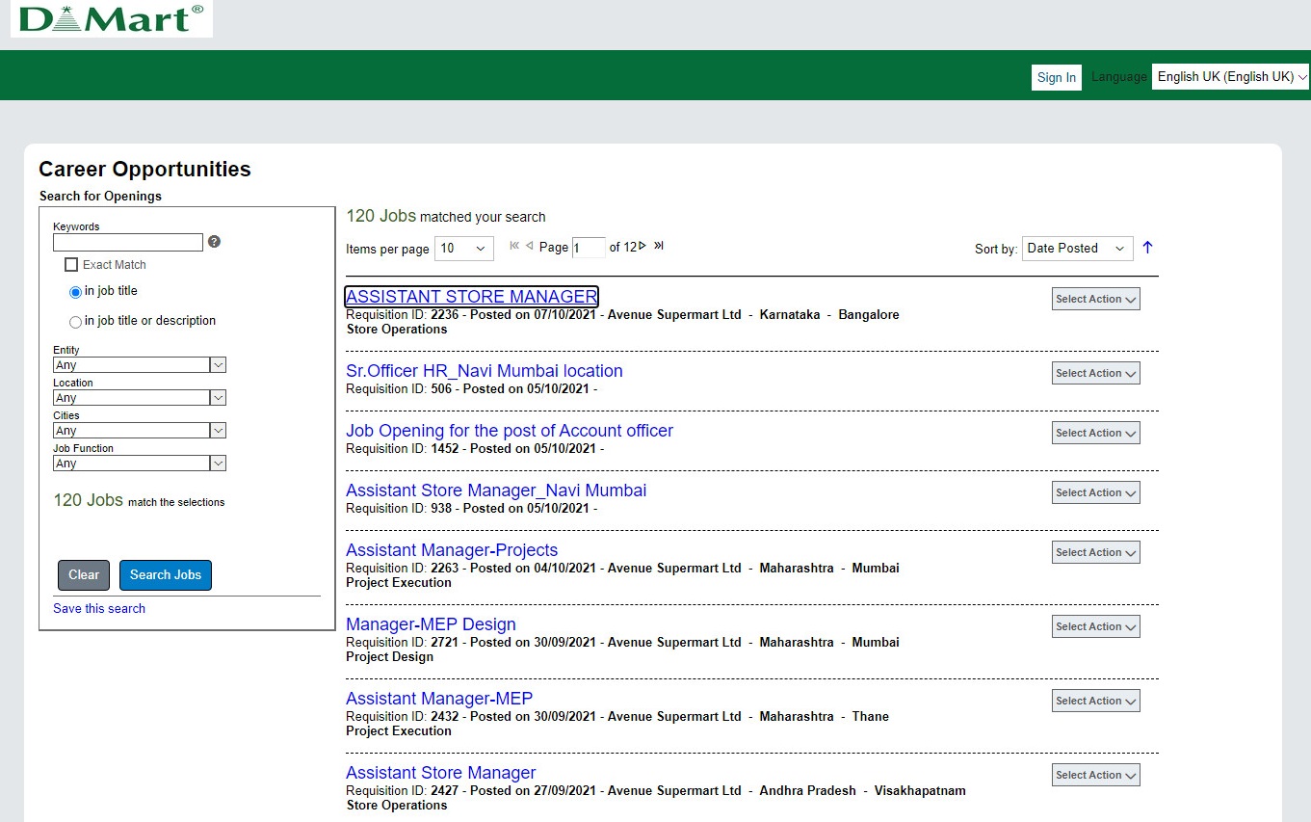
Task: Expand the Cities dropdown
Action: 139,431
